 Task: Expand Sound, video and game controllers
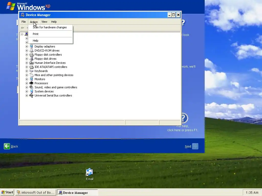point(27,87)
